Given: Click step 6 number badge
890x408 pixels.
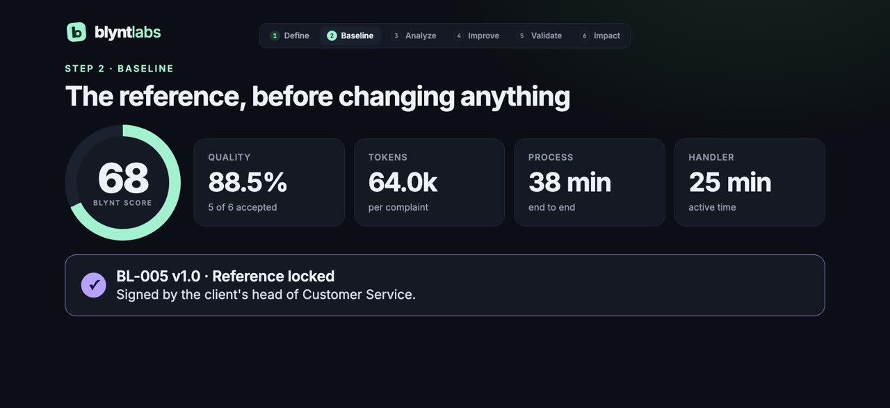Looking at the screenshot, I should coord(585,35).
